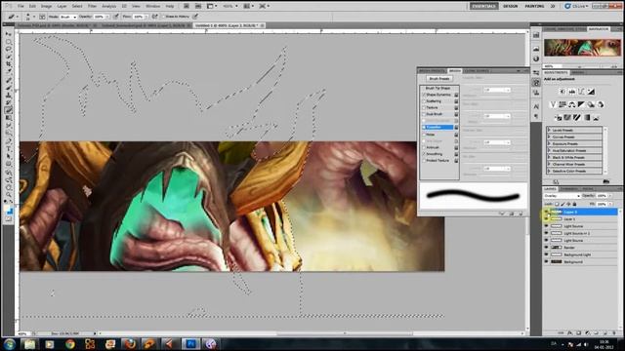The image size is (625, 351).
Task: Click the Brush Presets button
Action: 439,78
